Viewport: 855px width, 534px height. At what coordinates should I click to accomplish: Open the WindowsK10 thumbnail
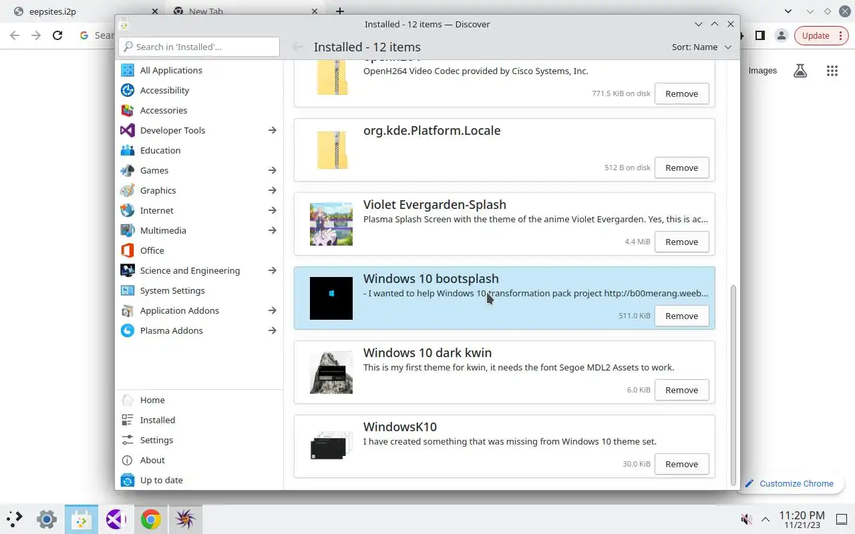pyautogui.click(x=331, y=447)
